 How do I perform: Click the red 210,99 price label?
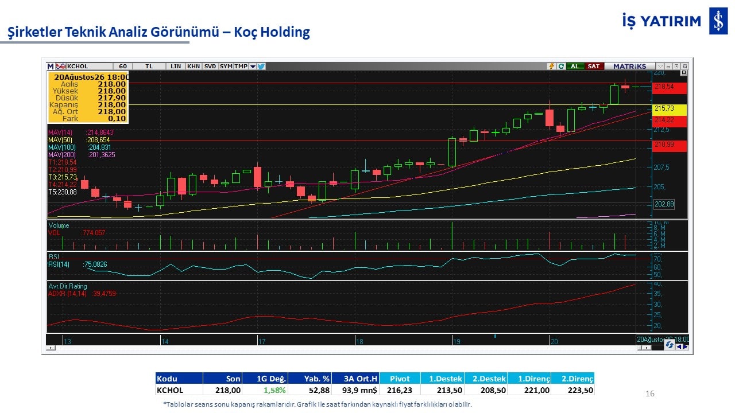pyautogui.click(x=670, y=146)
